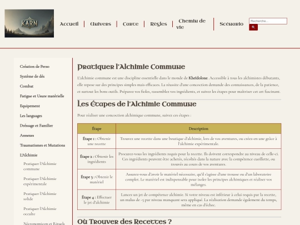Open Pratiquer l'Alchimie solide sub-link
Screen dimensions: 300x225
40,196
